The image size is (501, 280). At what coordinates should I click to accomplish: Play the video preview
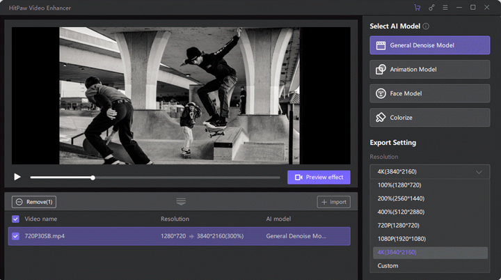[17, 177]
